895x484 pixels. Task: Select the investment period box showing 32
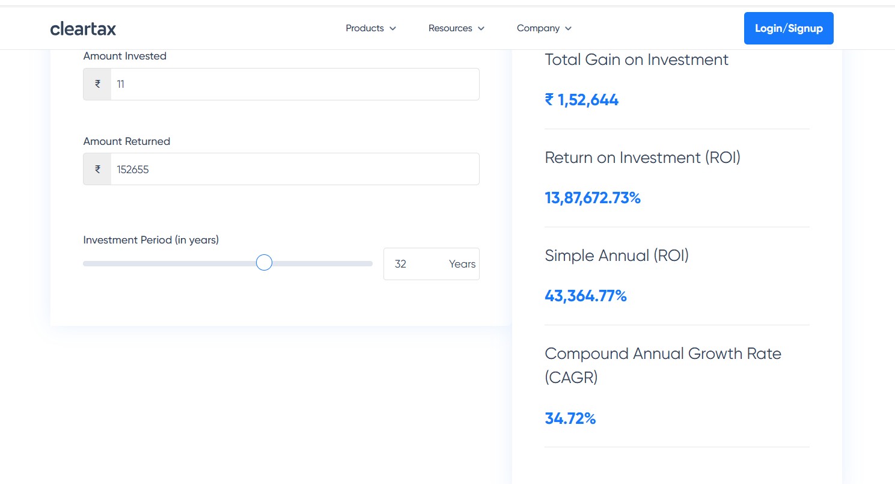click(x=409, y=264)
